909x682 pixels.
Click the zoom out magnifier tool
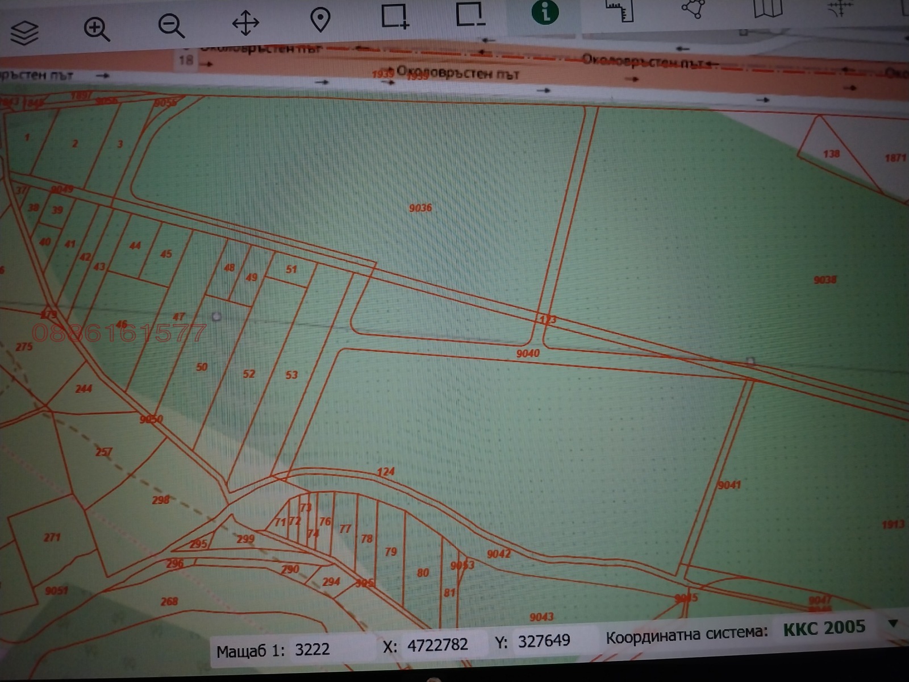pyautogui.click(x=171, y=26)
